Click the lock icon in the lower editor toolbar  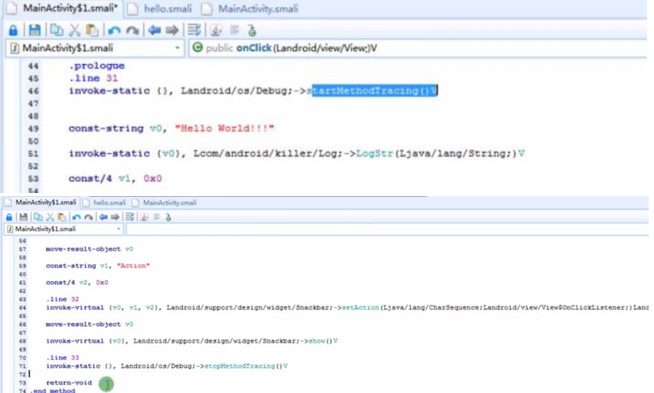tap(8, 217)
